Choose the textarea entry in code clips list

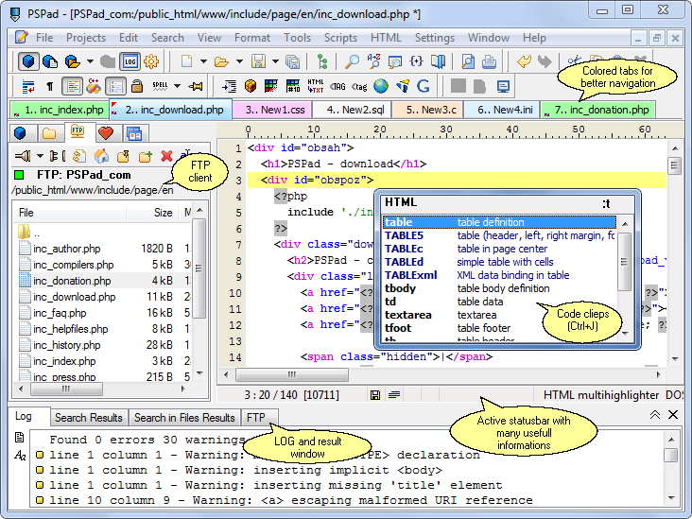click(x=407, y=315)
